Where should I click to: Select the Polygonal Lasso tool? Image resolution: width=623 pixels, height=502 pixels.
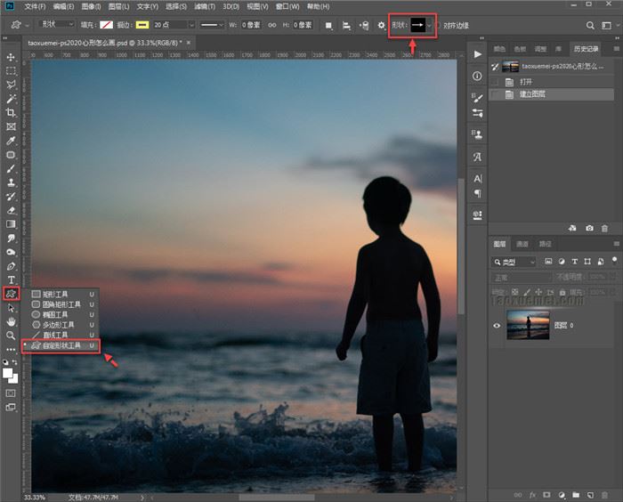tap(11, 85)
